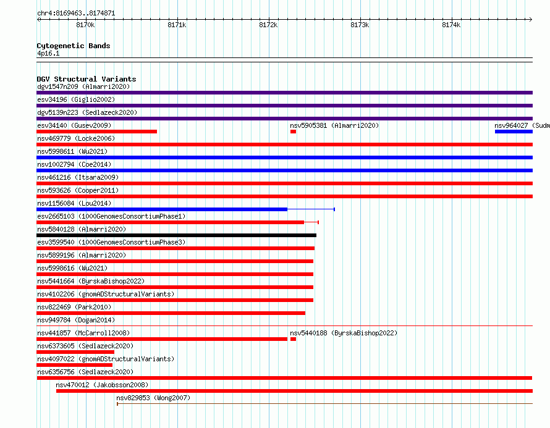Select the nsv5840128 (Almarri2020) label

pos(82,229)
